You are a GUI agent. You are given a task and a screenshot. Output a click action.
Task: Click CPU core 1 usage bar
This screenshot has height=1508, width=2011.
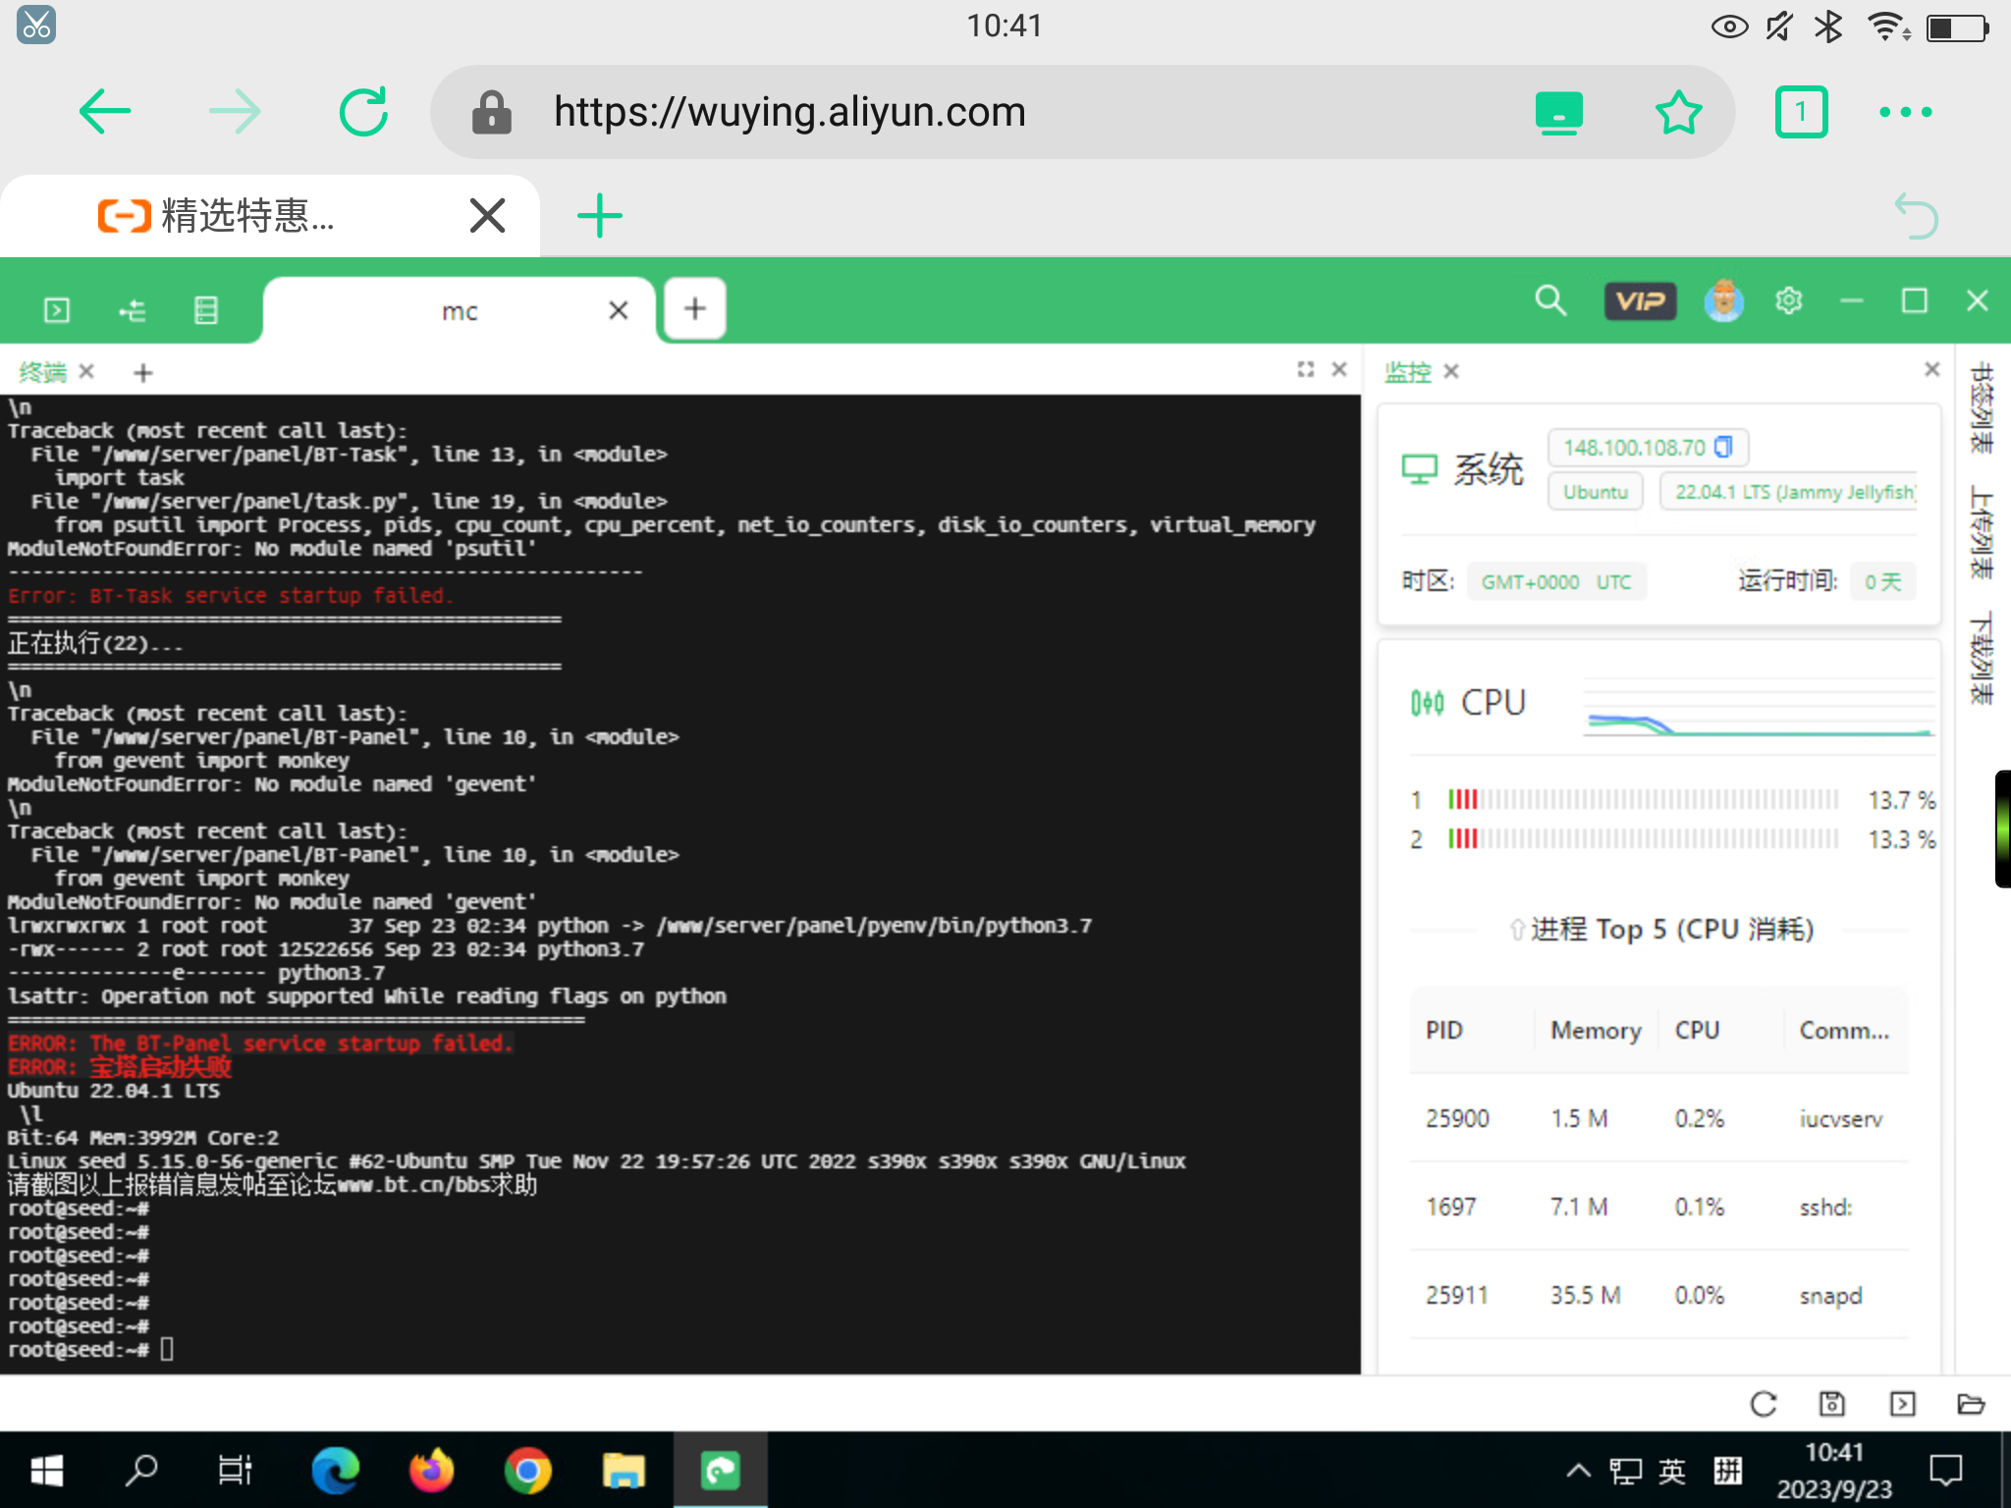tap(1643, 800)
